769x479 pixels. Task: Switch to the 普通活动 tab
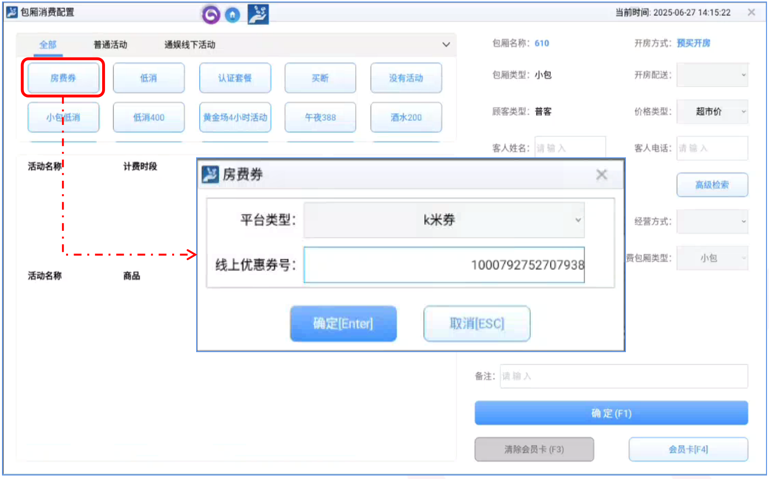(x=111, y=45)
